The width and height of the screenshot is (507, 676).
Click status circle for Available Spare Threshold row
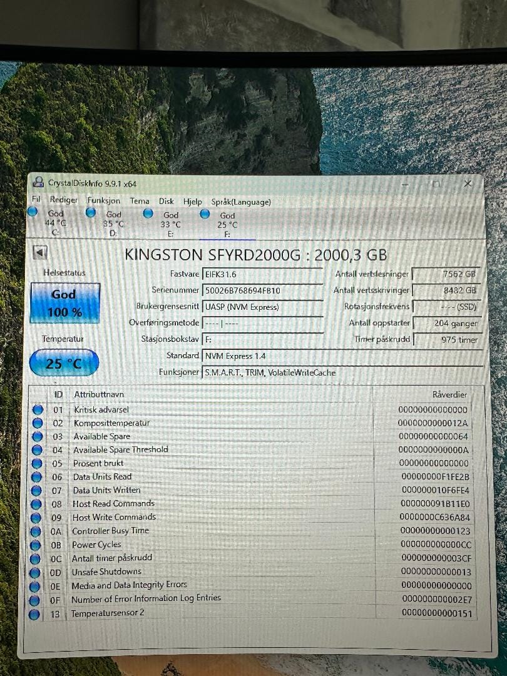click(x=37, y=450)
